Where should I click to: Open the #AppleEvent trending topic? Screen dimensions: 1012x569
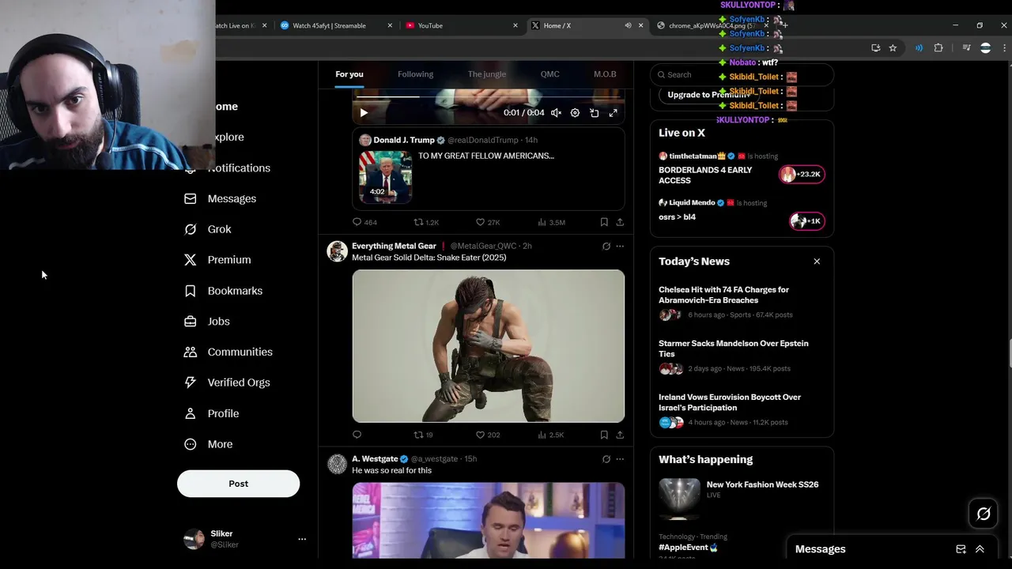(x=688, y=547)
